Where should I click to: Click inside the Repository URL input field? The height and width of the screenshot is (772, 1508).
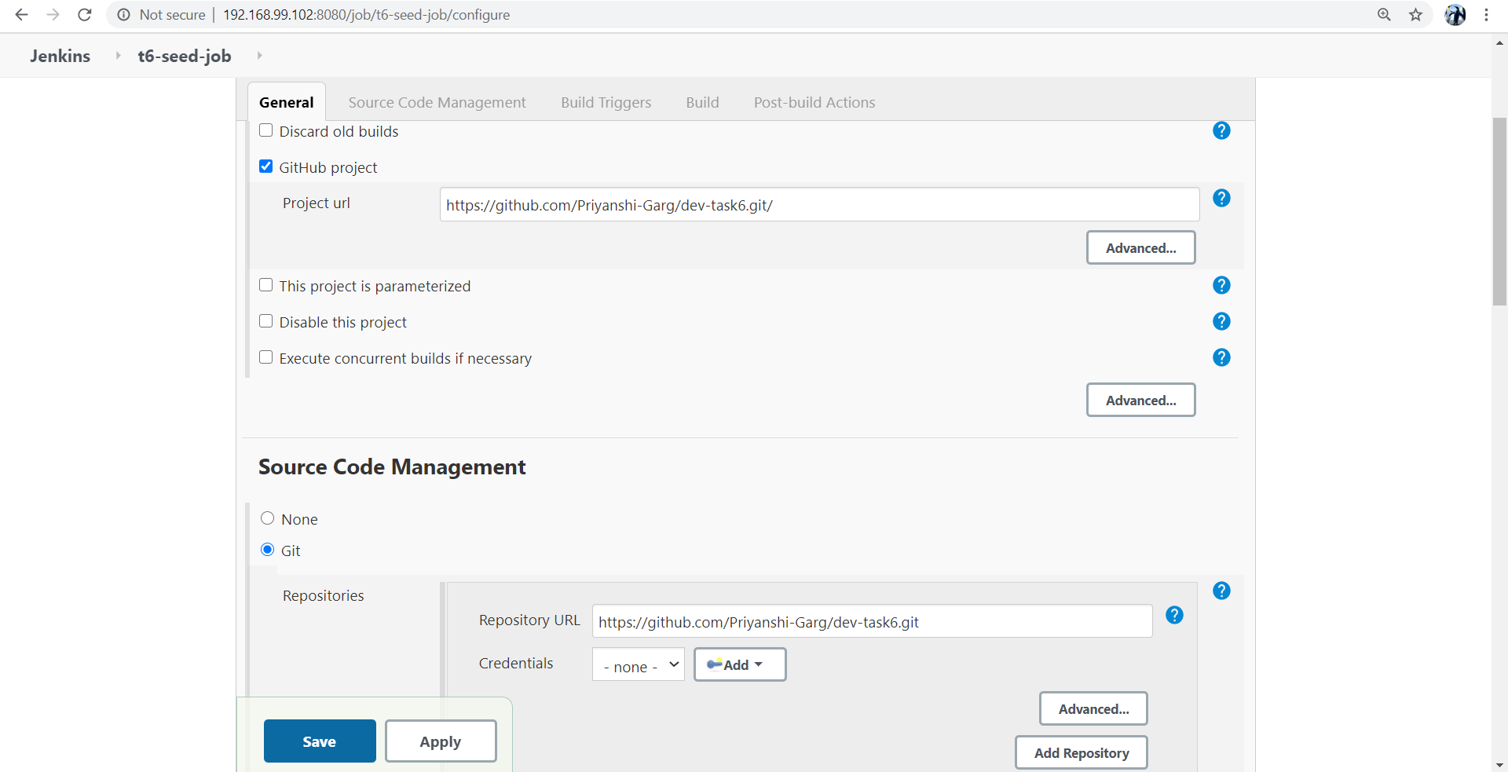(870, 621)
